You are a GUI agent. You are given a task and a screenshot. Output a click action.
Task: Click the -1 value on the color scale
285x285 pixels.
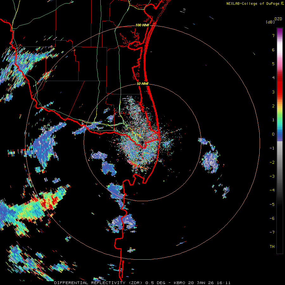click(x=272, y=148)
